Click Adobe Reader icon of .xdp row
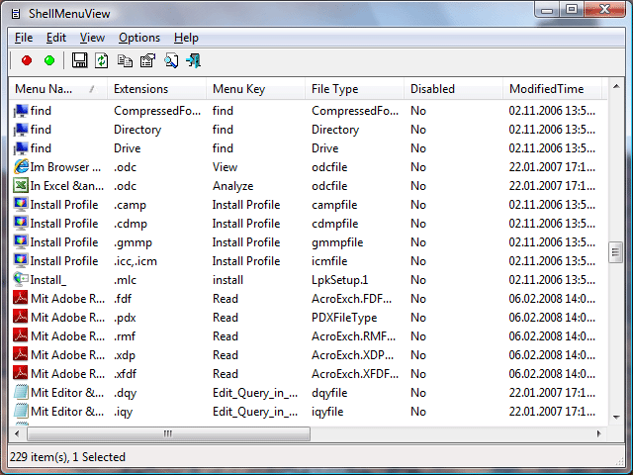The width and height of the screenshot is (633, 475). (21, 354)
